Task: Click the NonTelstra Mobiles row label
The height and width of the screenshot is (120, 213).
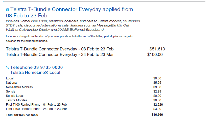Action: (19, 87)
